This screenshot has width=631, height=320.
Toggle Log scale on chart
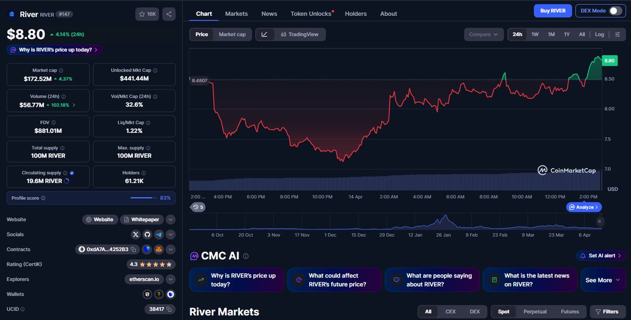(x=599, y=34)
